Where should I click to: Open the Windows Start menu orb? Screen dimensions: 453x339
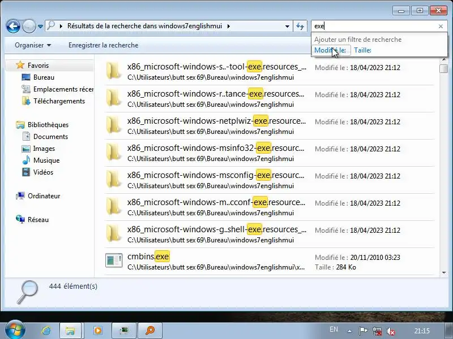15,331
